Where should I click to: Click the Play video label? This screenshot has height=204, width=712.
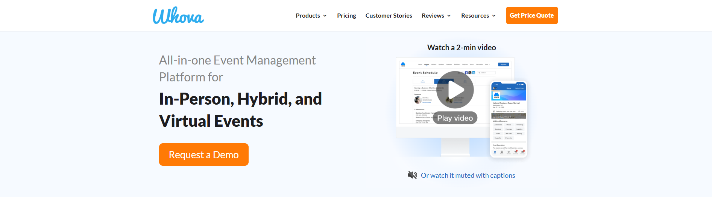click(455, 118)
